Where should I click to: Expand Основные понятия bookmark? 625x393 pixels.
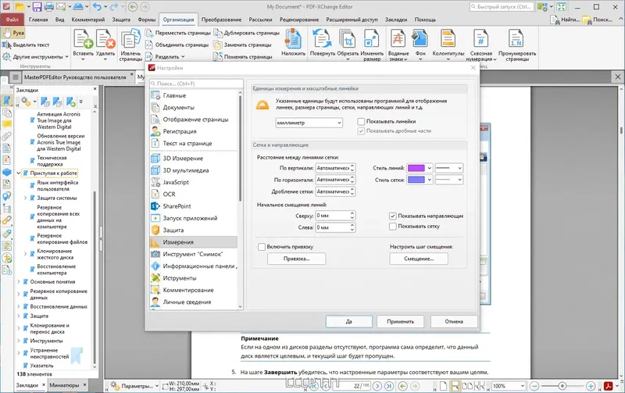tap(18, 281)
